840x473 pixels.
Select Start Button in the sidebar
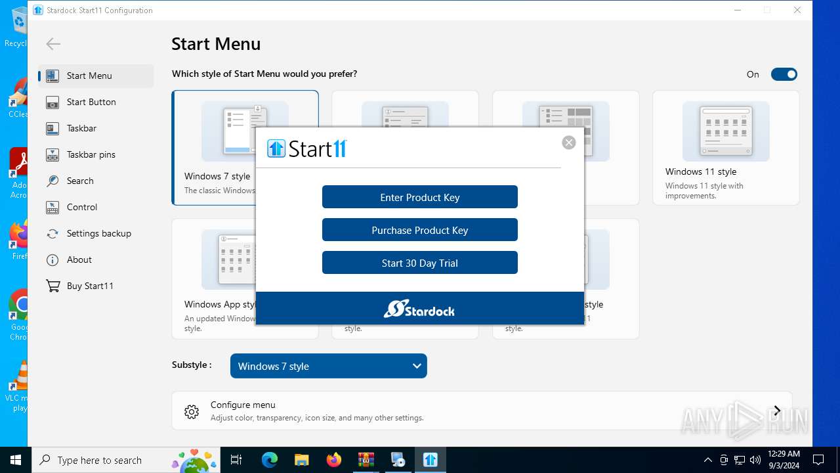(x=96, y=102)
